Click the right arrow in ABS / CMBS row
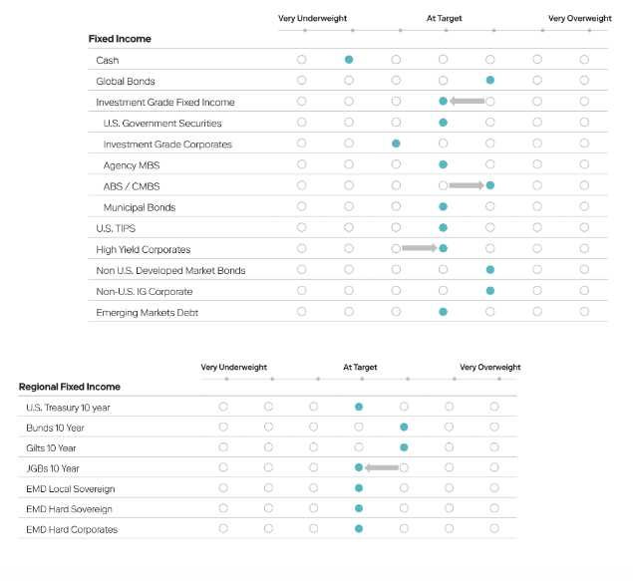 tap(467, 185)
